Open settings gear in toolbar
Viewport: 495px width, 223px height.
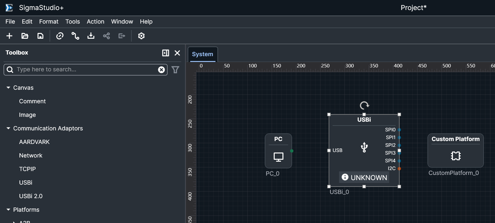[x=141, y=36]
